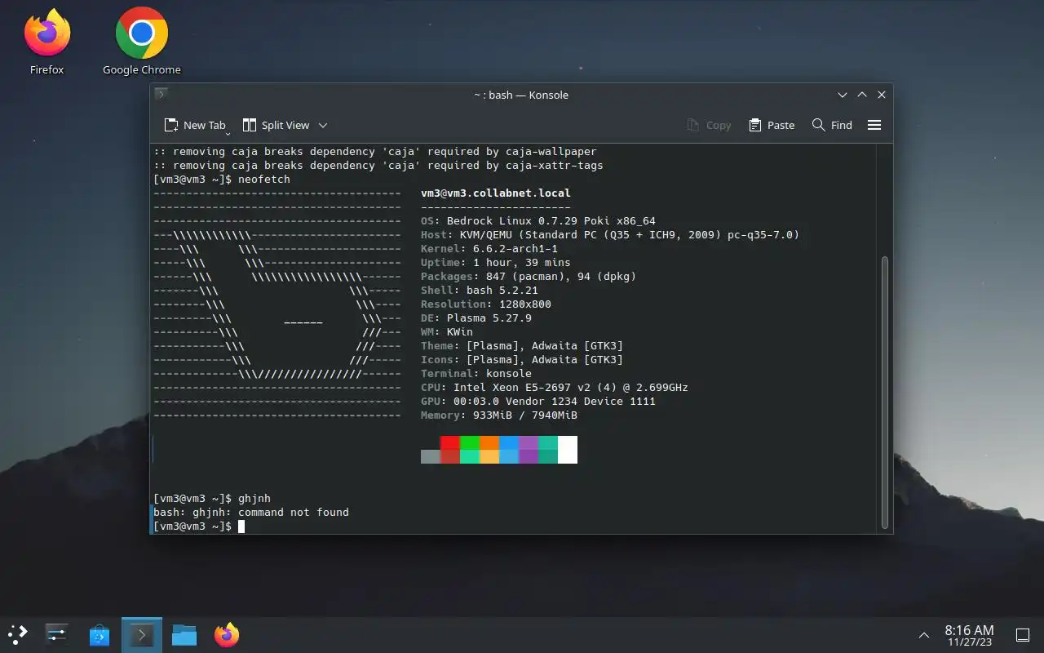Maximize the Konsole window
Image resolution: width=1044 pixels, height=653 pixels.
click(x=862, y=95)
